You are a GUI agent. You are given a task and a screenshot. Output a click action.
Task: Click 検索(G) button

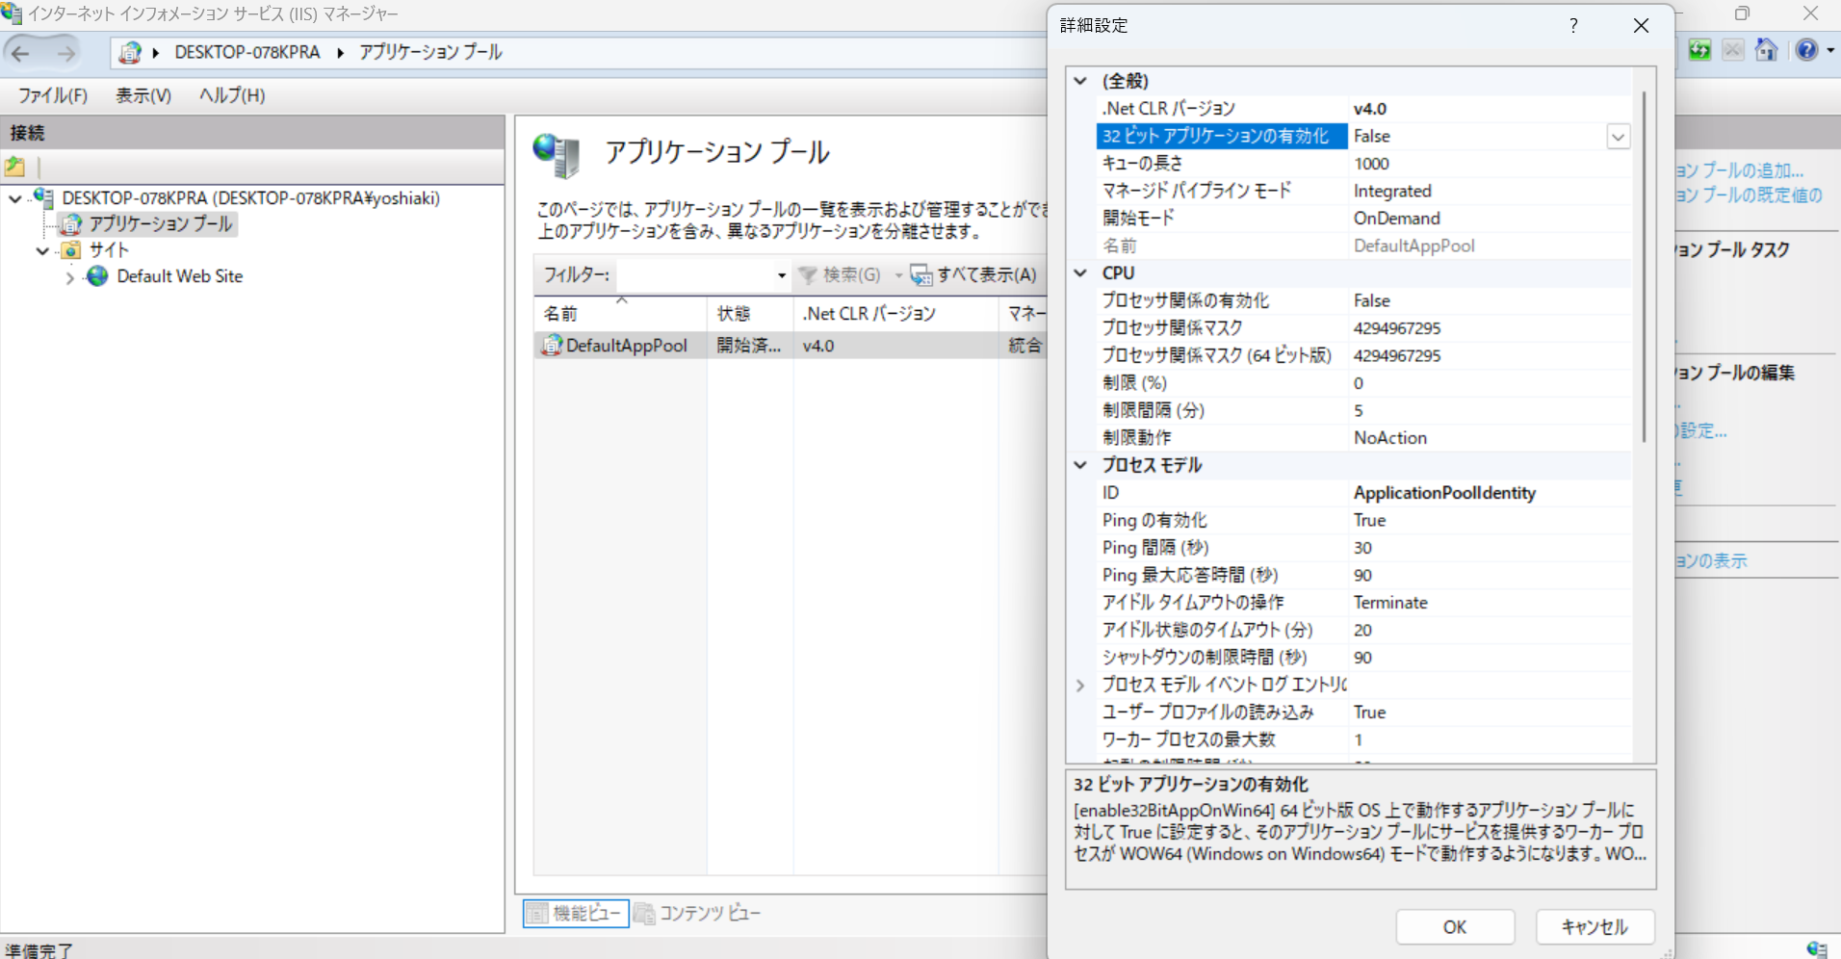(x=840, y=275)
